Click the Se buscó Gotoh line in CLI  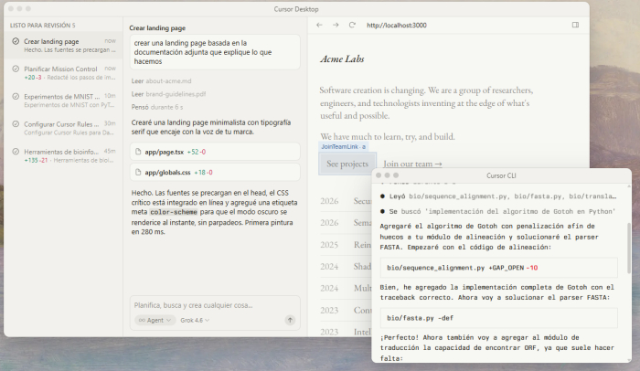point(498,211)
